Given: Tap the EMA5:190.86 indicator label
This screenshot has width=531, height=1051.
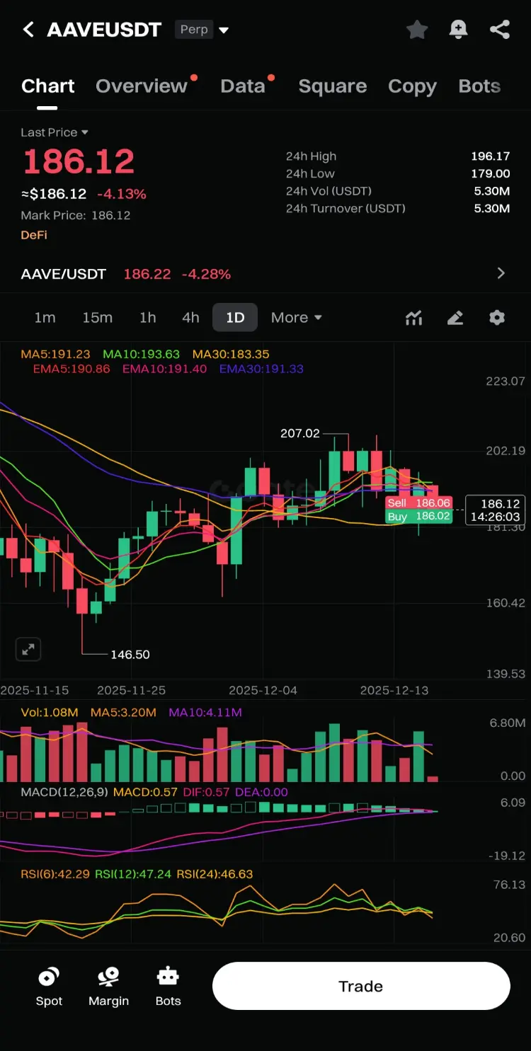Looking at the screenshot, I should tap(72, 369).
